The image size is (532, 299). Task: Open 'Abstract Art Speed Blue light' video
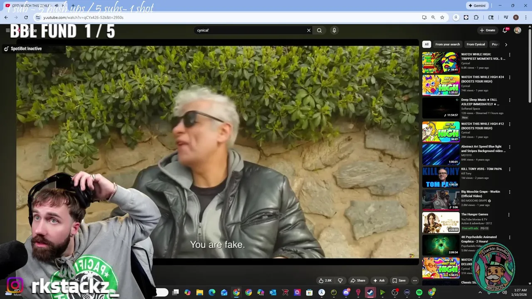(x=483, y=149)
